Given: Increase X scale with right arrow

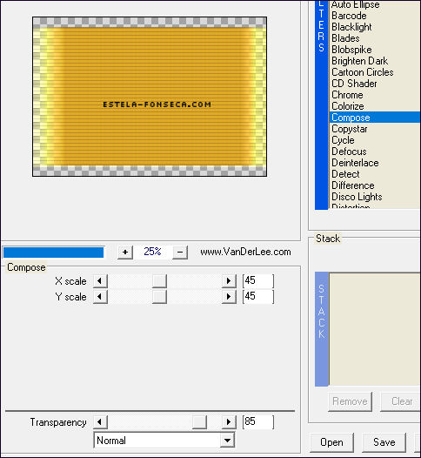Looking at the screenshot, I should click(x=229, y=281).
